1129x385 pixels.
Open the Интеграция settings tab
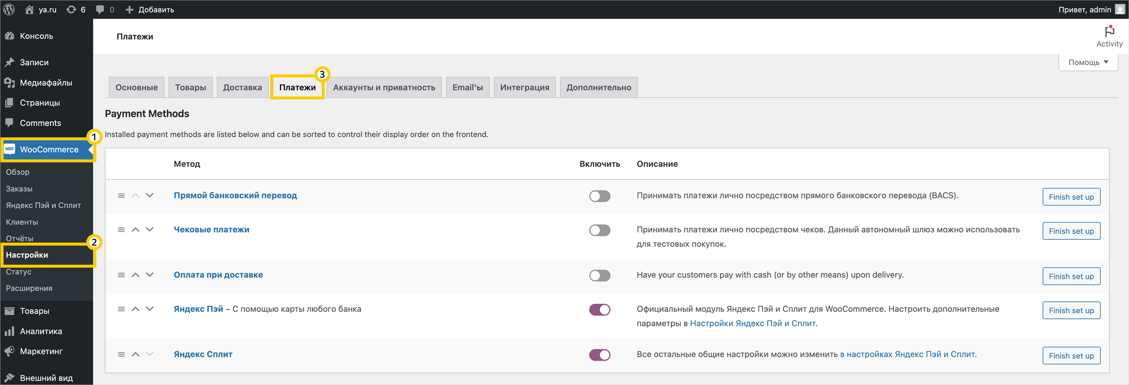coord(524,88)
